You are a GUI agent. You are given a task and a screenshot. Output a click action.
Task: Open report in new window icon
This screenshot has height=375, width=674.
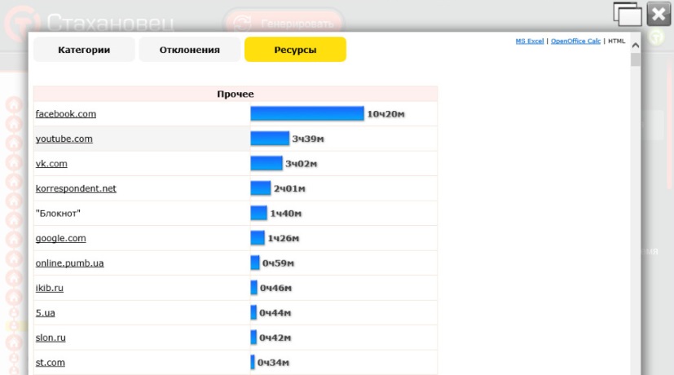pyautogui.click(x=628, y=14)
